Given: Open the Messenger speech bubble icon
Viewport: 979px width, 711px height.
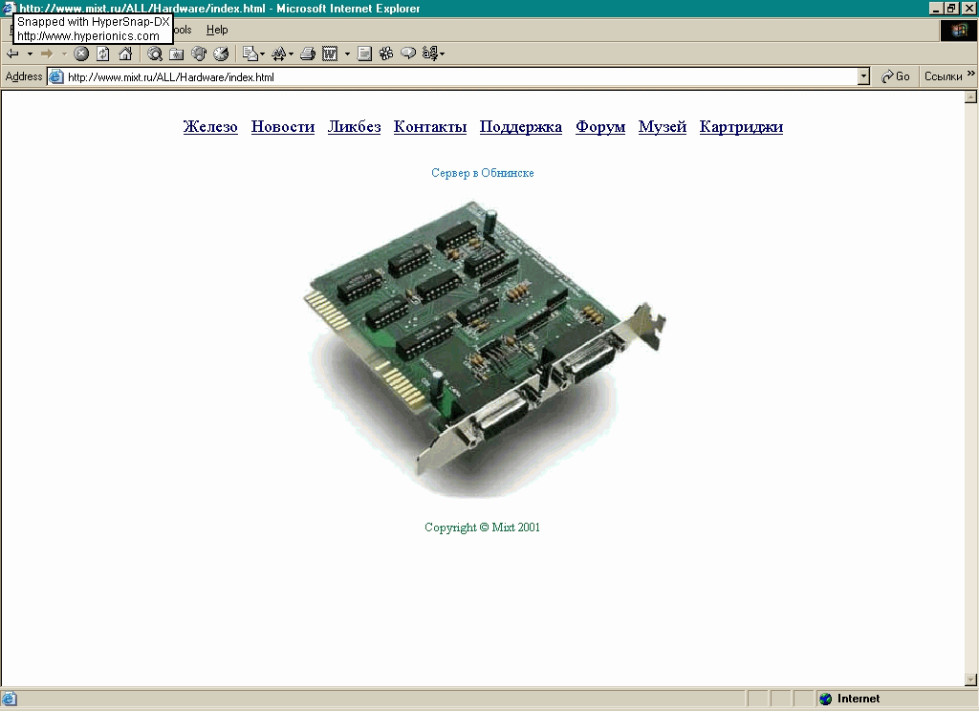Looking at the screenshot, I should click(408, 54).
